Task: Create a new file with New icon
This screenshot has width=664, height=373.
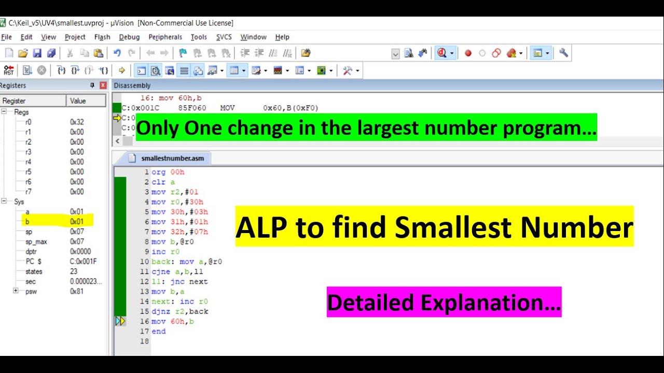Action: pyautogui.click(x=9, y=53)
